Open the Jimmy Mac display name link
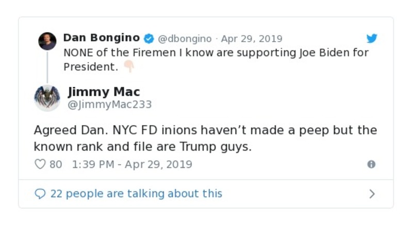412x228 pixels. (104, 92)
